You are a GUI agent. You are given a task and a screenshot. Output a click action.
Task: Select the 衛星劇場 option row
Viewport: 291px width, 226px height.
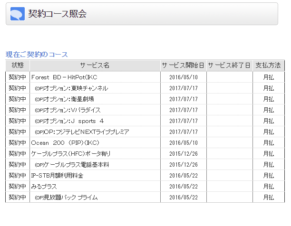point(64,99)
